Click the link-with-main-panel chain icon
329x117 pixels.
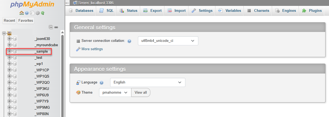click(x=56, y=27)
